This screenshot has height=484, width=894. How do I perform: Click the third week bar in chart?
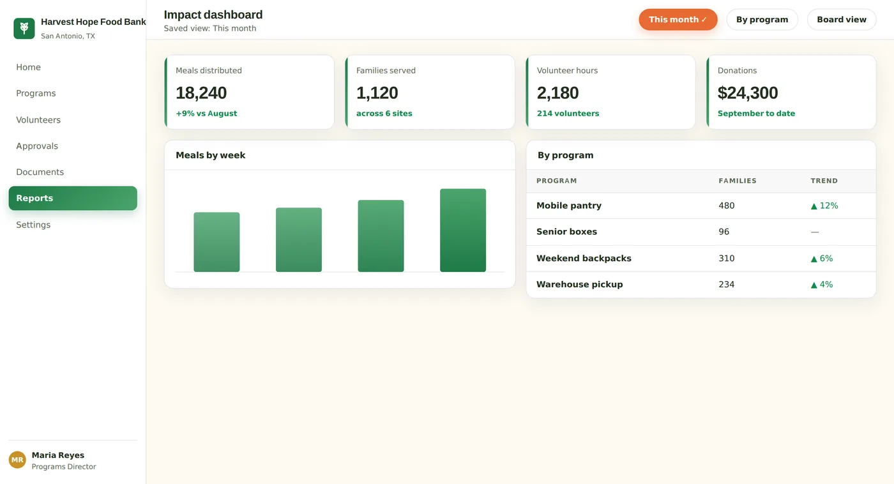pos(381,236)
